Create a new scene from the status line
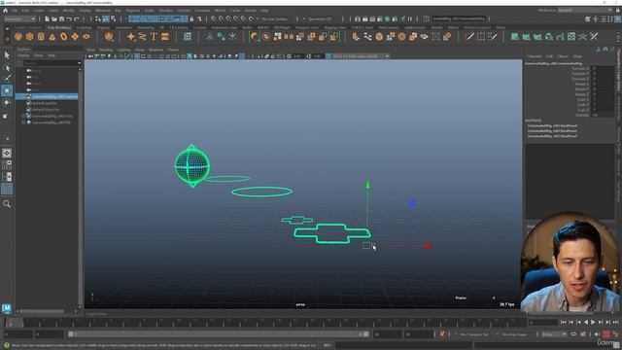Viewport: 622px width, 350px height. point(47,18)
